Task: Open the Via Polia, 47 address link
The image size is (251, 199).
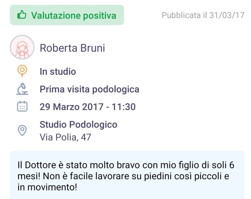Action: point(65,137)
